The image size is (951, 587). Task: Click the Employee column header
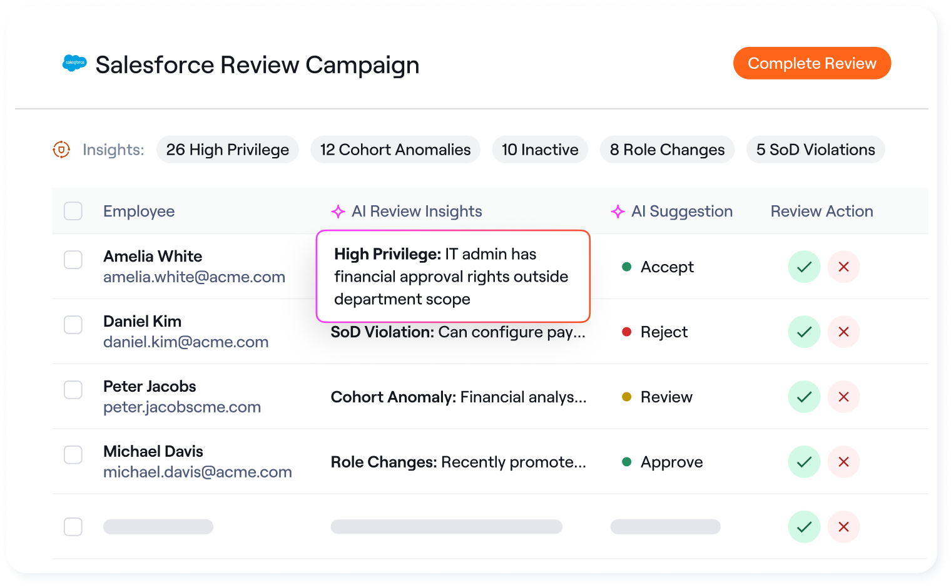[139, 212]
